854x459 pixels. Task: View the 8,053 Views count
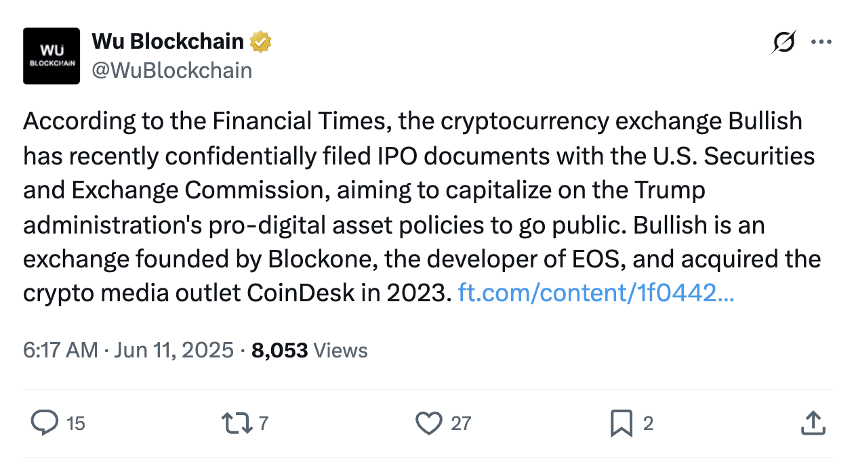[x=310, y=350]
